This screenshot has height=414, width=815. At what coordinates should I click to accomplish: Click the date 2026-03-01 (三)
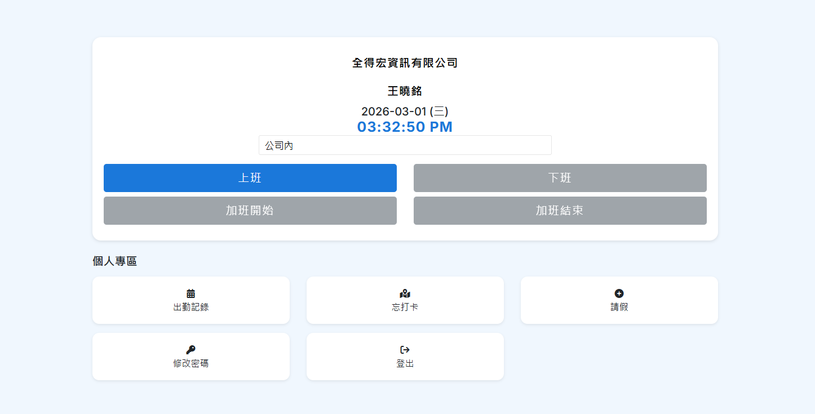(405, 111)
